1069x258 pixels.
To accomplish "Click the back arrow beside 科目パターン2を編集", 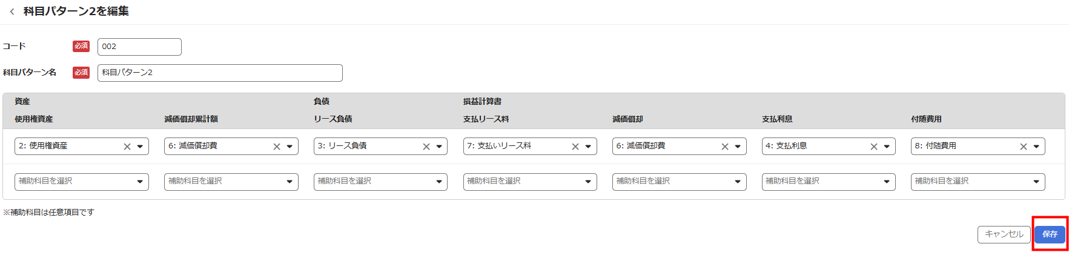I will pos(12,12).
